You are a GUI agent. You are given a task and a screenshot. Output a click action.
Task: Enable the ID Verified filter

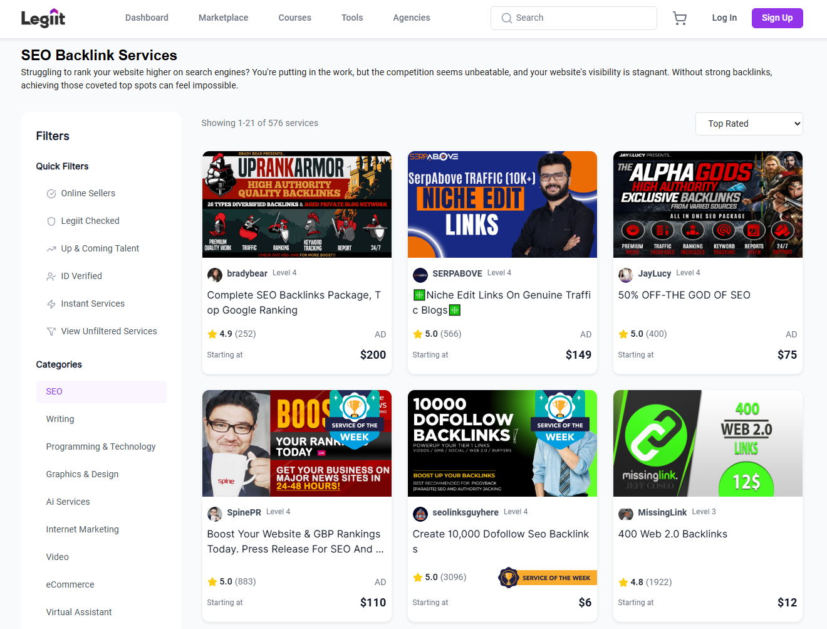click(x=81, y=276)
